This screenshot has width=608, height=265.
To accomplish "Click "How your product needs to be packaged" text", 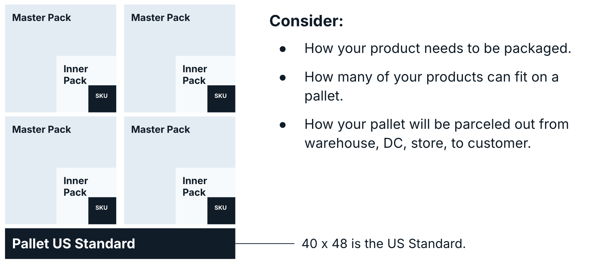I will pos(438,49).
